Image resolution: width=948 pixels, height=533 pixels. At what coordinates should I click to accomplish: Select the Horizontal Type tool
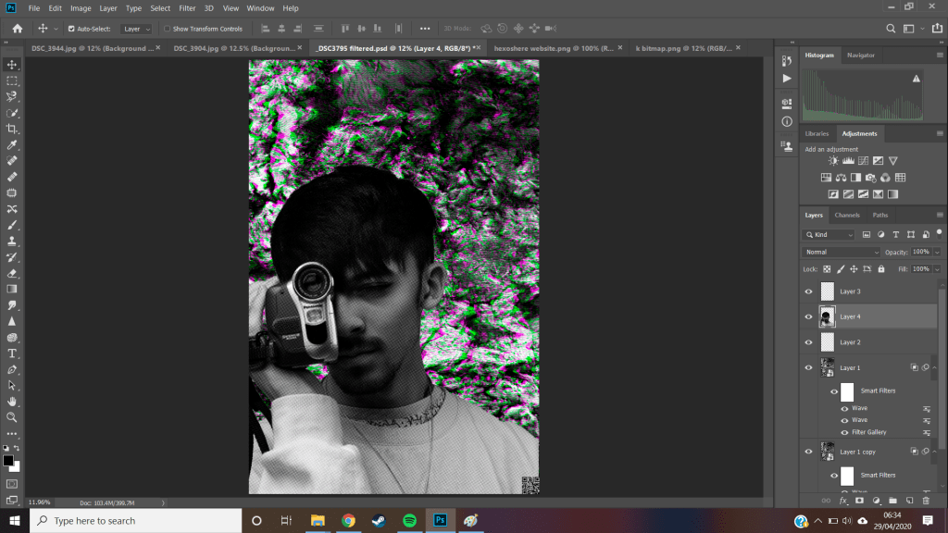pos(12,353)
